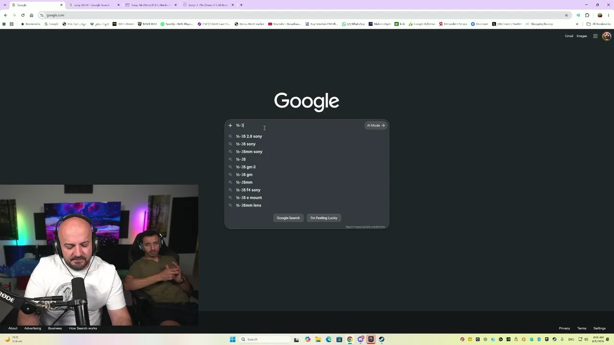
Task: Switch to AI Mode
Action: point(376,126)
